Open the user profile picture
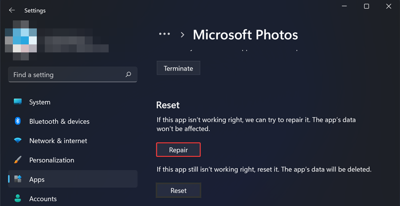This screenshot has width=400, height=206. point(20,39)
